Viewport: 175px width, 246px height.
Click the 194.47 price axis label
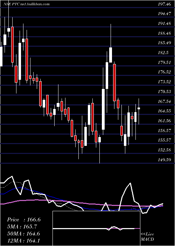pos(164,14)
